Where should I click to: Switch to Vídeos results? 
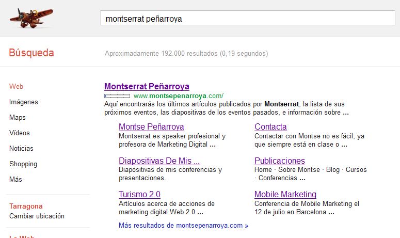(20, 133)
